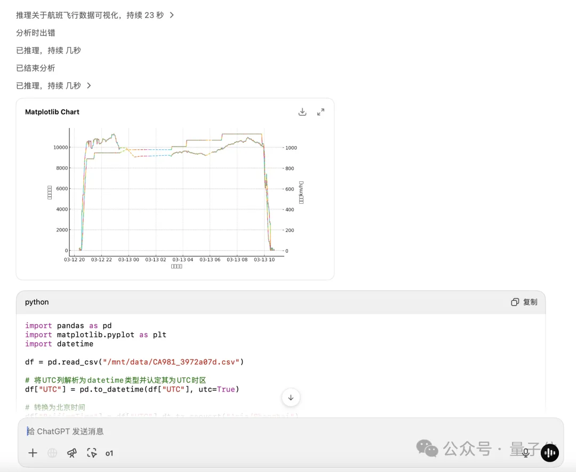Viewport: 576px width, 472px height.
Task: Click the plus attachment icon
Action: coord(33,453)
